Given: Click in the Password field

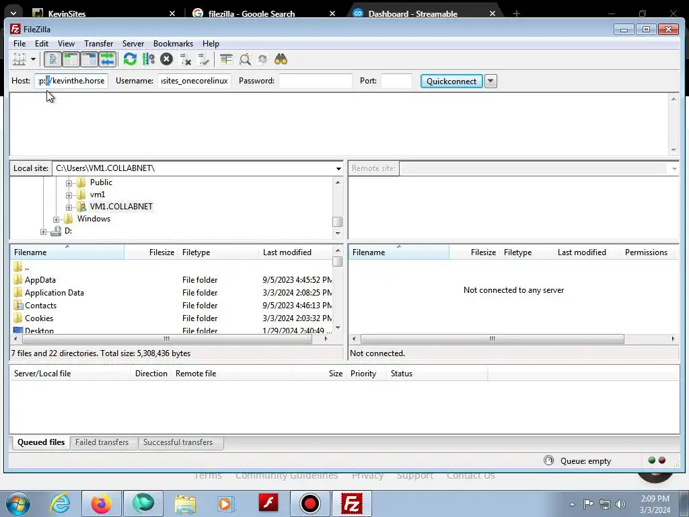Looking at the screenshot, I should click(x=316, y=81).
